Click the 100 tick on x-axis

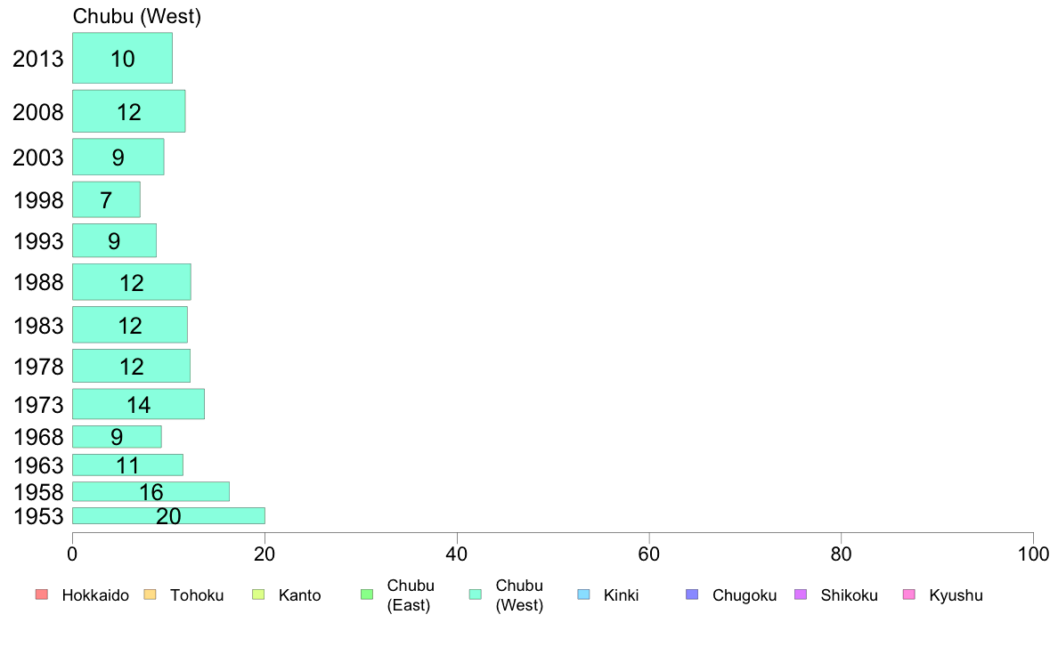pyautogui.click(x=1033, y=554)
